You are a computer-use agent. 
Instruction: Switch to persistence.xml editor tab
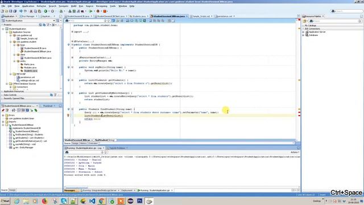(x=224, y=17)
